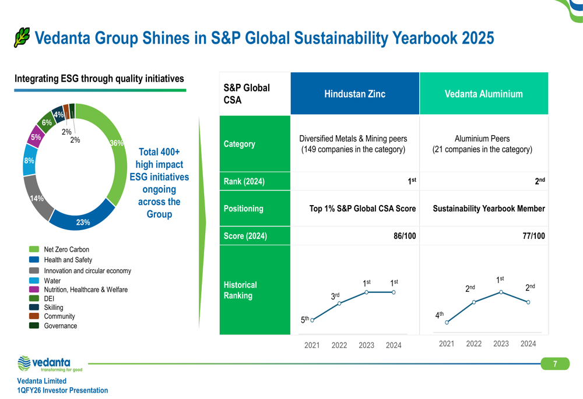Select the 2023 '1st' point in Vedanta Aluminium chart
This screenshot has width=583, height=399.
coord(501,292)
